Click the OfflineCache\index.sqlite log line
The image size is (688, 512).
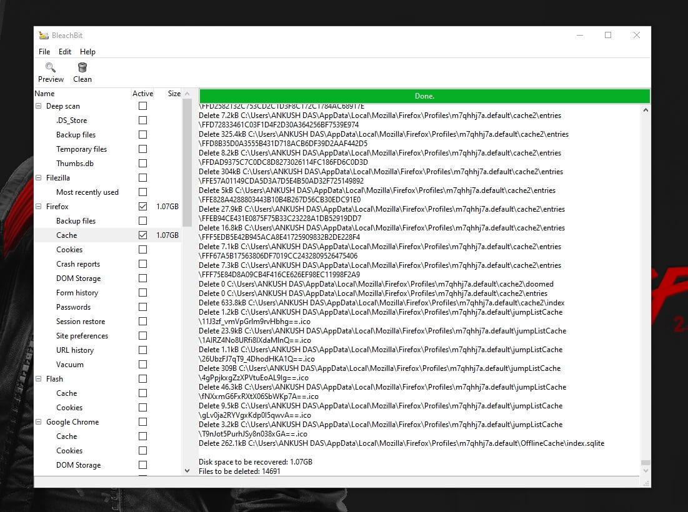401,443
